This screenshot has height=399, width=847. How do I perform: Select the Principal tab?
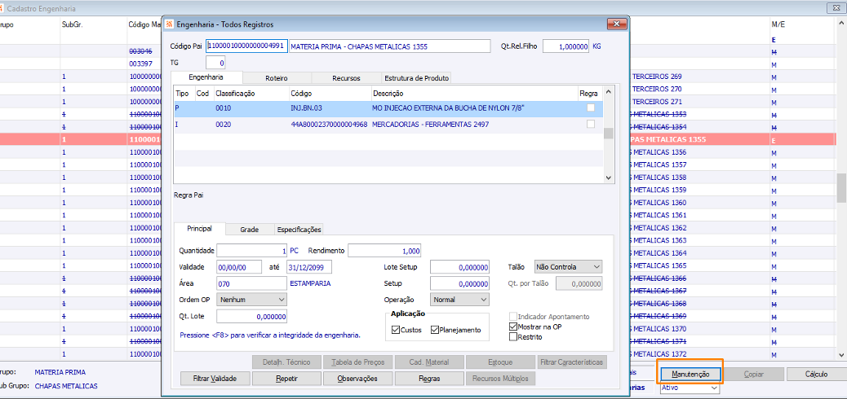click(199, 229)
